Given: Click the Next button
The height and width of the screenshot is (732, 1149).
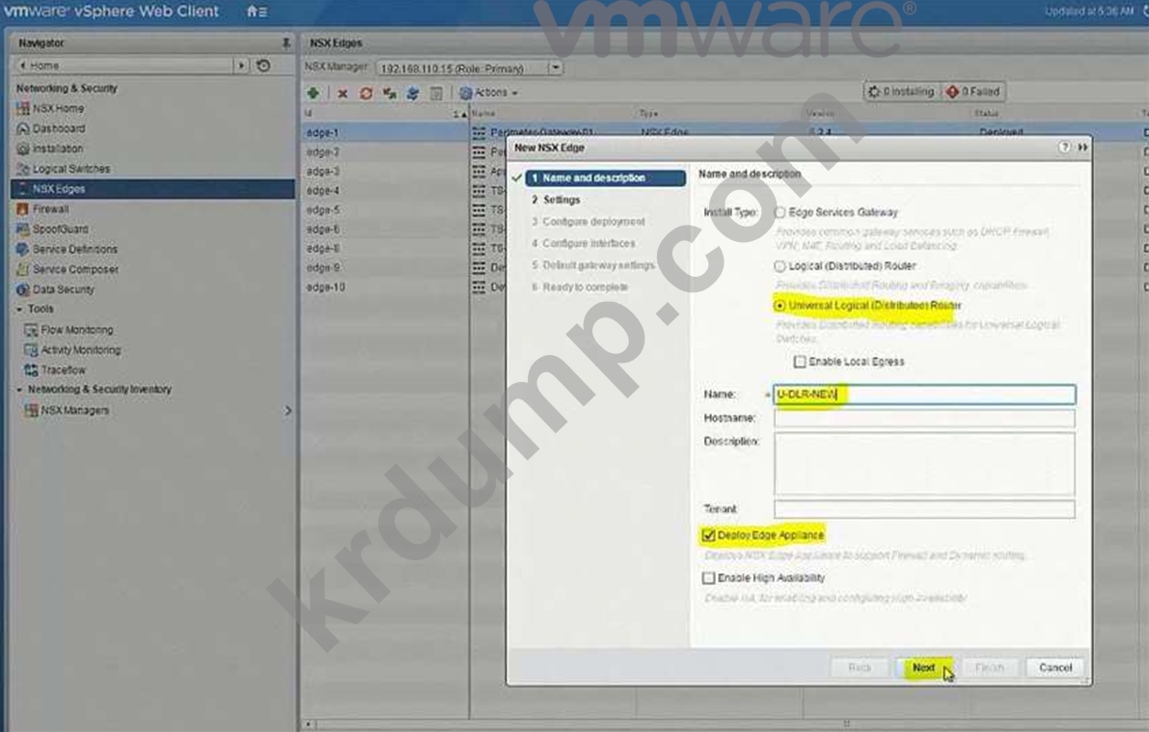Looking at the screenshot, I should 923,667.
